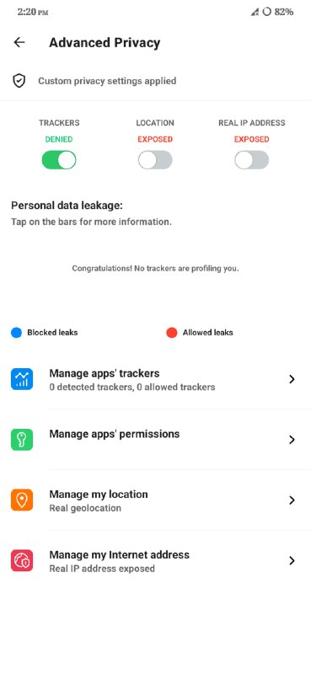
Task: Disable the Trackers toggle
Action: click(x=59, y=160)
